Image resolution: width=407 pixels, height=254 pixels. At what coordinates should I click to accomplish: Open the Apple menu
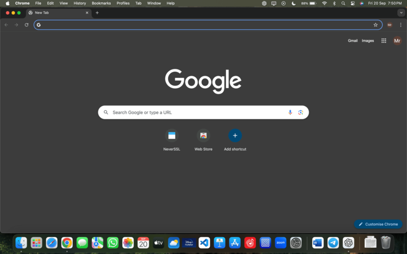tap(7, 3)
